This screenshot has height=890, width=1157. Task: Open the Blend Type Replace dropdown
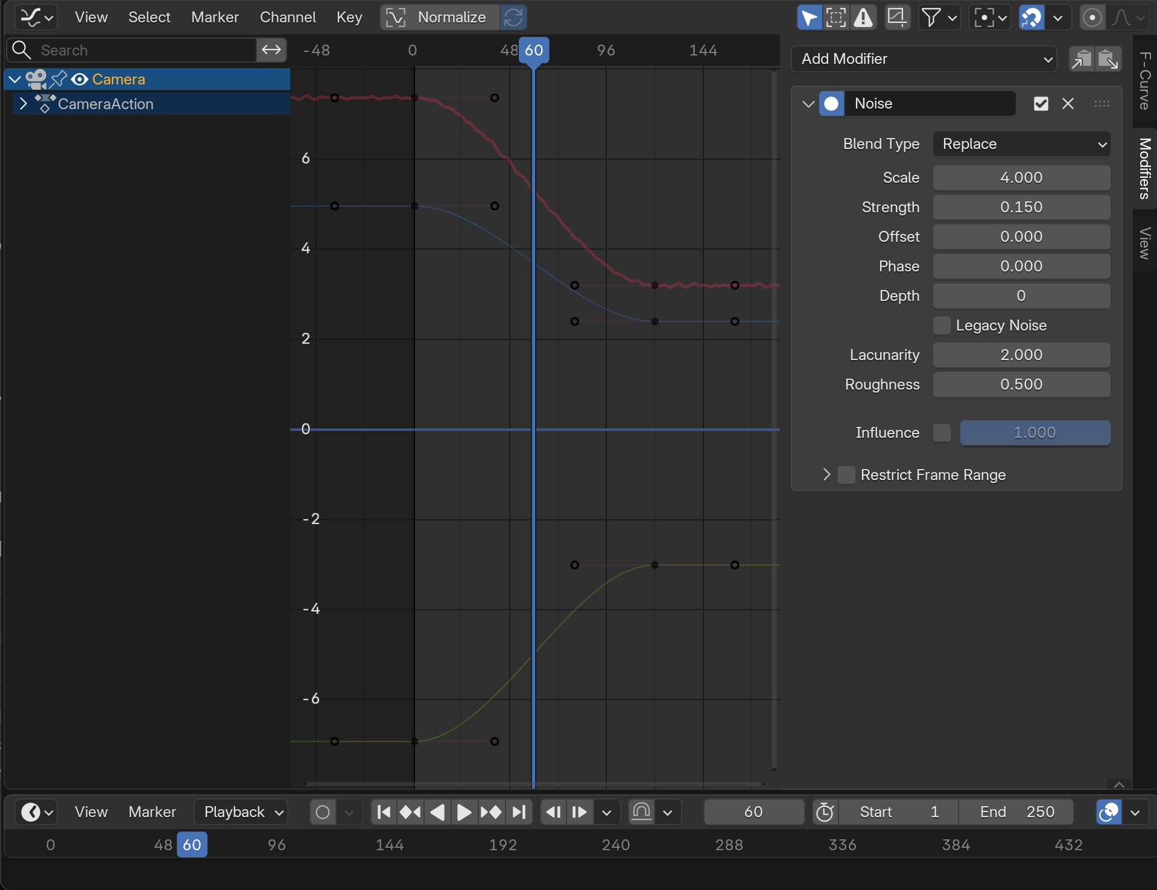(1021, 144)
